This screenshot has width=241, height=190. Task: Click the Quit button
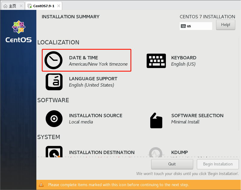pos(172,164)
